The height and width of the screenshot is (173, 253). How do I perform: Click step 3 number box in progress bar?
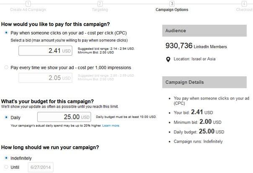[x=172, y=3]
